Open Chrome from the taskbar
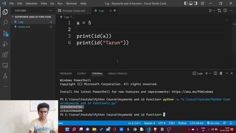 pyautogui.click(x=135, y=129)
